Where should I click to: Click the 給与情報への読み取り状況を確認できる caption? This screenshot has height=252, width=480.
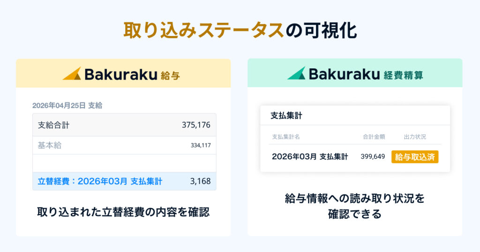(355, 206)
